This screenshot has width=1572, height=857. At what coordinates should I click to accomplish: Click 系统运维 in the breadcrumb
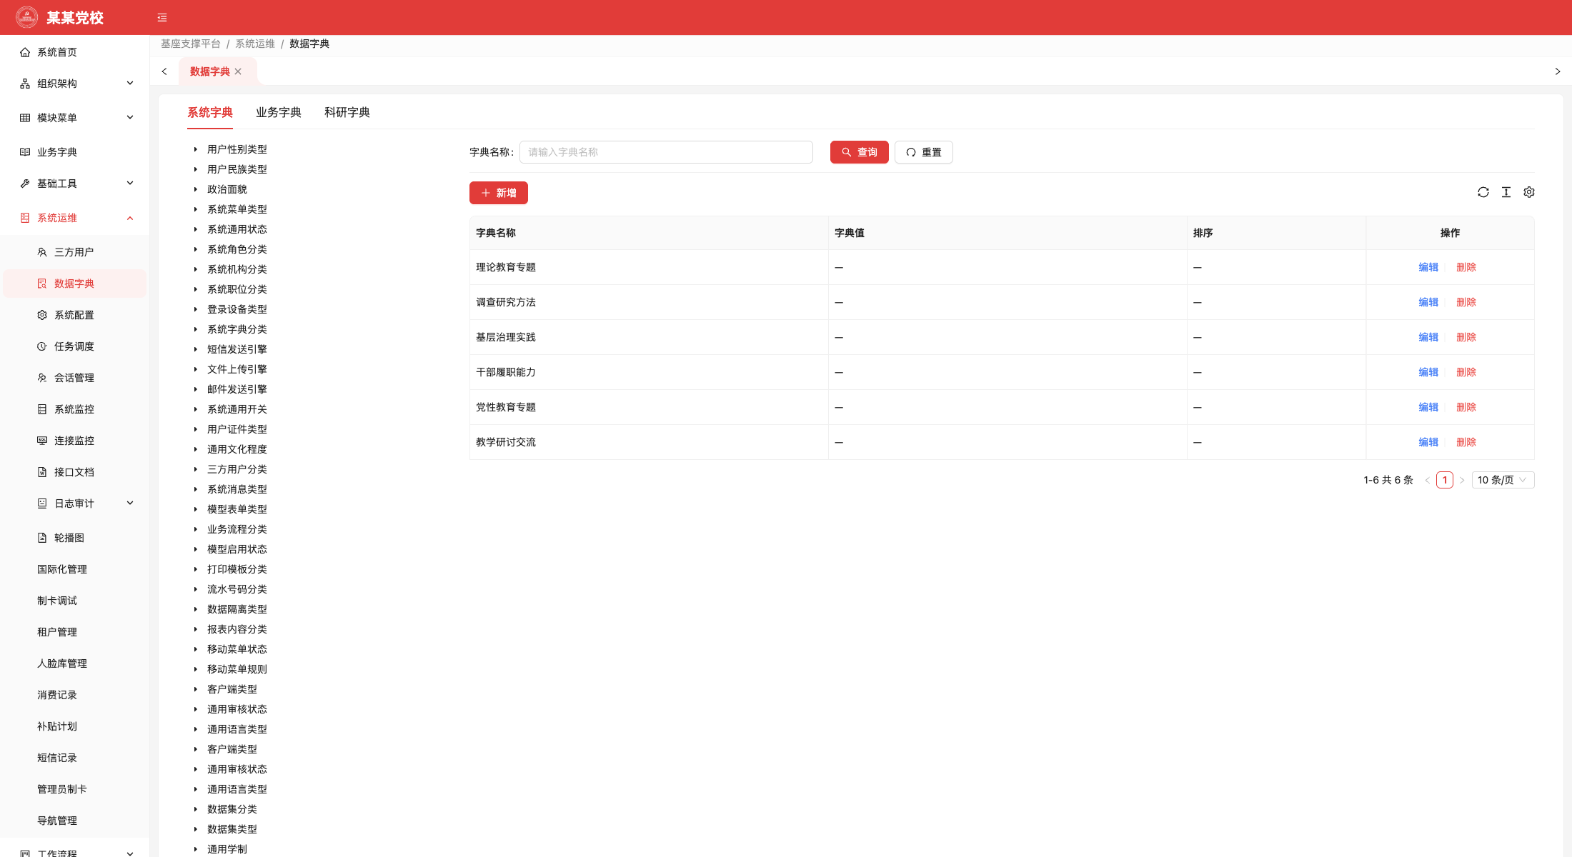tap(255, 44)
